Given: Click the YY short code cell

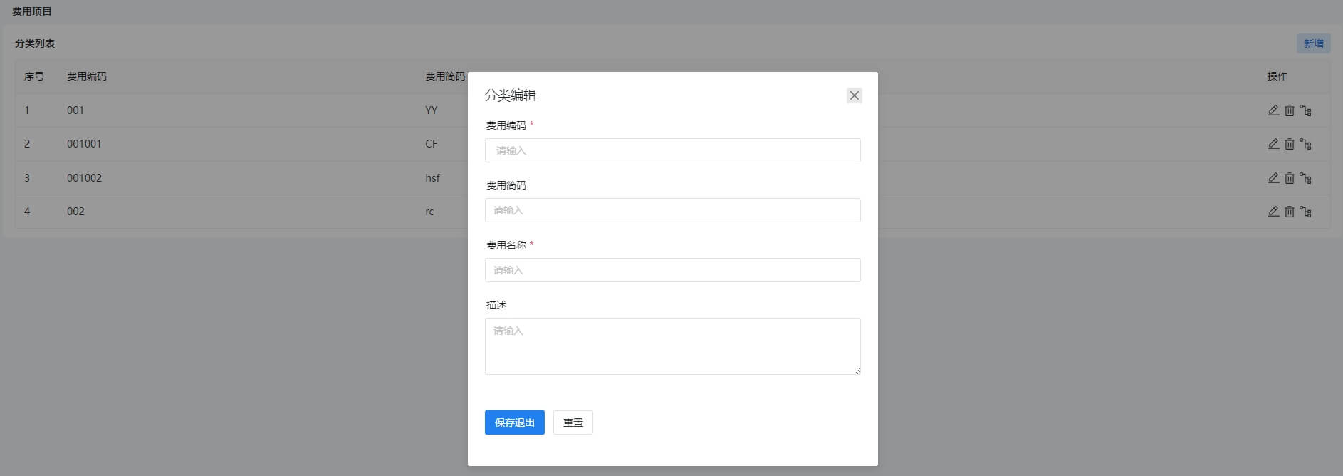Looking at the screenshot, I should click(x=432, y=110).
